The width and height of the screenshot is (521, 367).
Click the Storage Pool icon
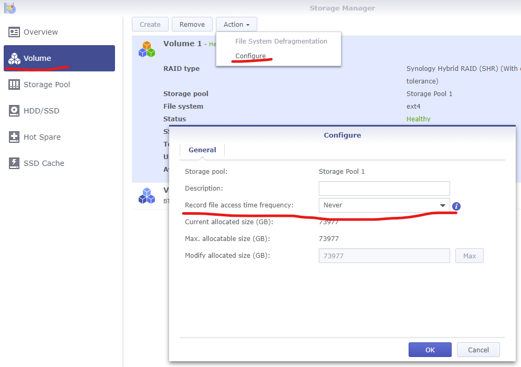pyautogui.click(x=14, y=85)
